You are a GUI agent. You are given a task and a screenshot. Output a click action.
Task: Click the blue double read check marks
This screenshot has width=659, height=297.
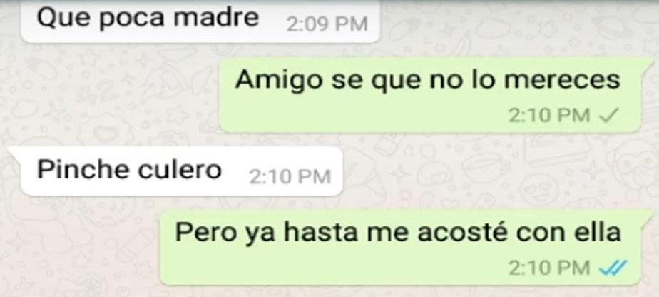point(613,267)
